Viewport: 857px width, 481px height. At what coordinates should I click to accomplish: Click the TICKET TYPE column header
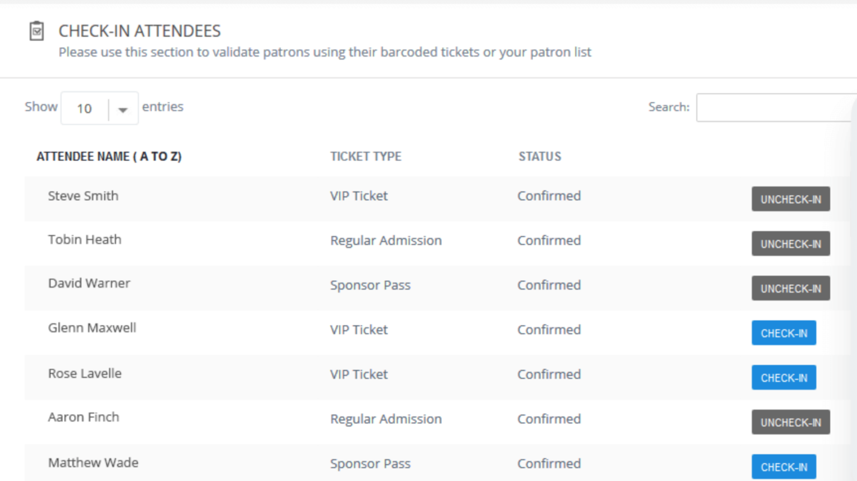(x=365, y=156)
